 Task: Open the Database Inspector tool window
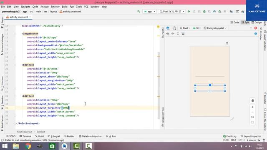click(90, 136)
